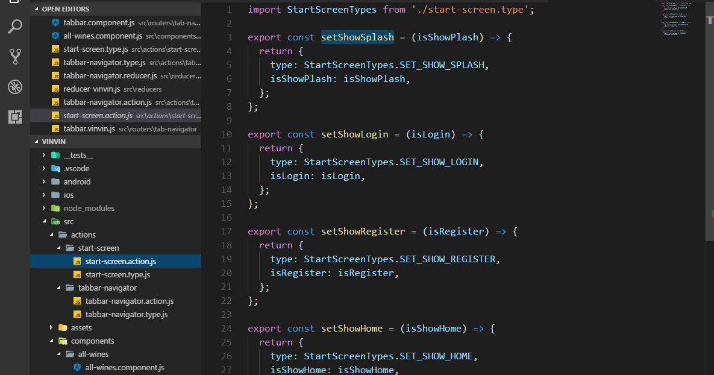The image size is (714, 375).
Task: Open start-screen.type.js in the file tree
Action: [116, 274]
